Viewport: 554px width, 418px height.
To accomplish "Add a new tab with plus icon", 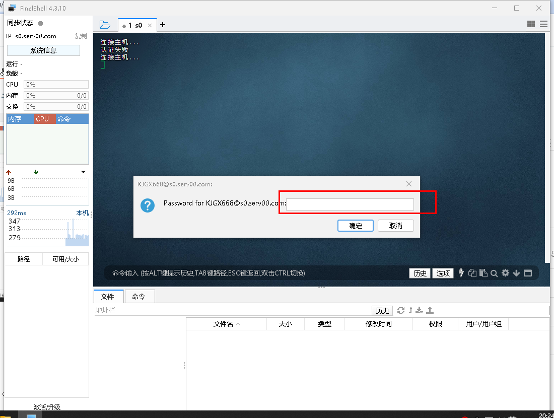I will (163, 25).
